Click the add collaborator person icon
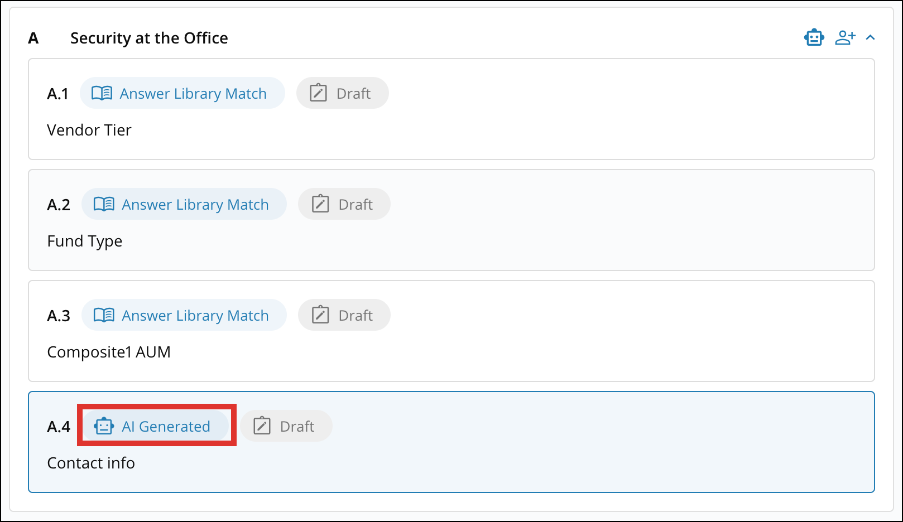 [845, 37]
